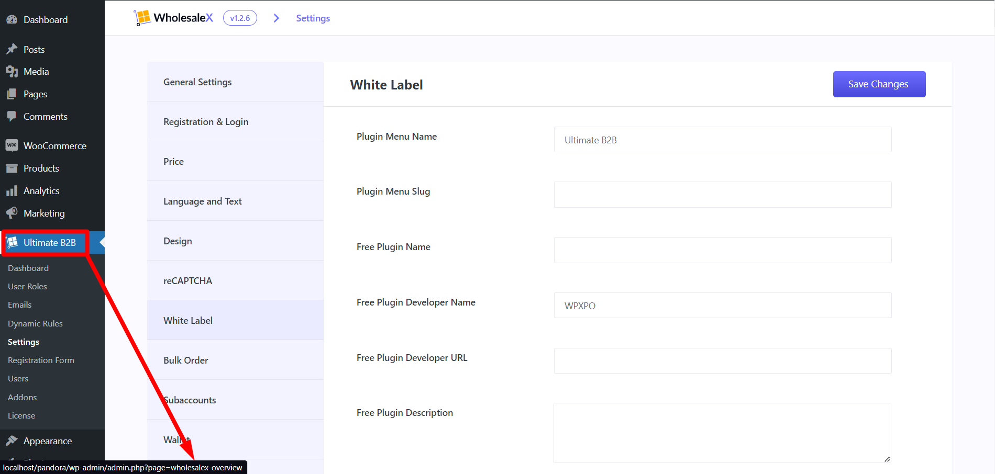Switch to General Settings tab

click(x=235, y=82)
